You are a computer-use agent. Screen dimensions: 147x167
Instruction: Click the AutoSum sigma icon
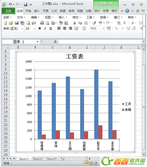[x=124, y=23]
